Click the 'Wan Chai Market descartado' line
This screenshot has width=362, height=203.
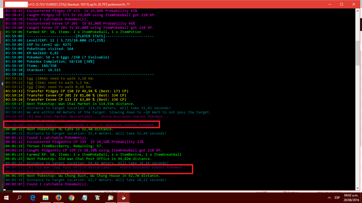tap(86, 117)
